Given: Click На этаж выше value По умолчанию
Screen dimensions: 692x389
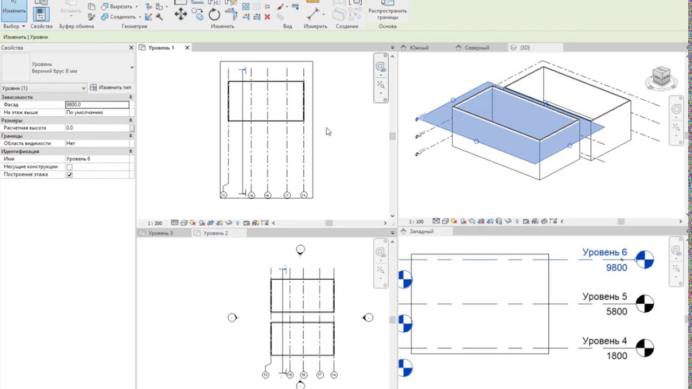Looking at the screenshot, I should (97, 112).
